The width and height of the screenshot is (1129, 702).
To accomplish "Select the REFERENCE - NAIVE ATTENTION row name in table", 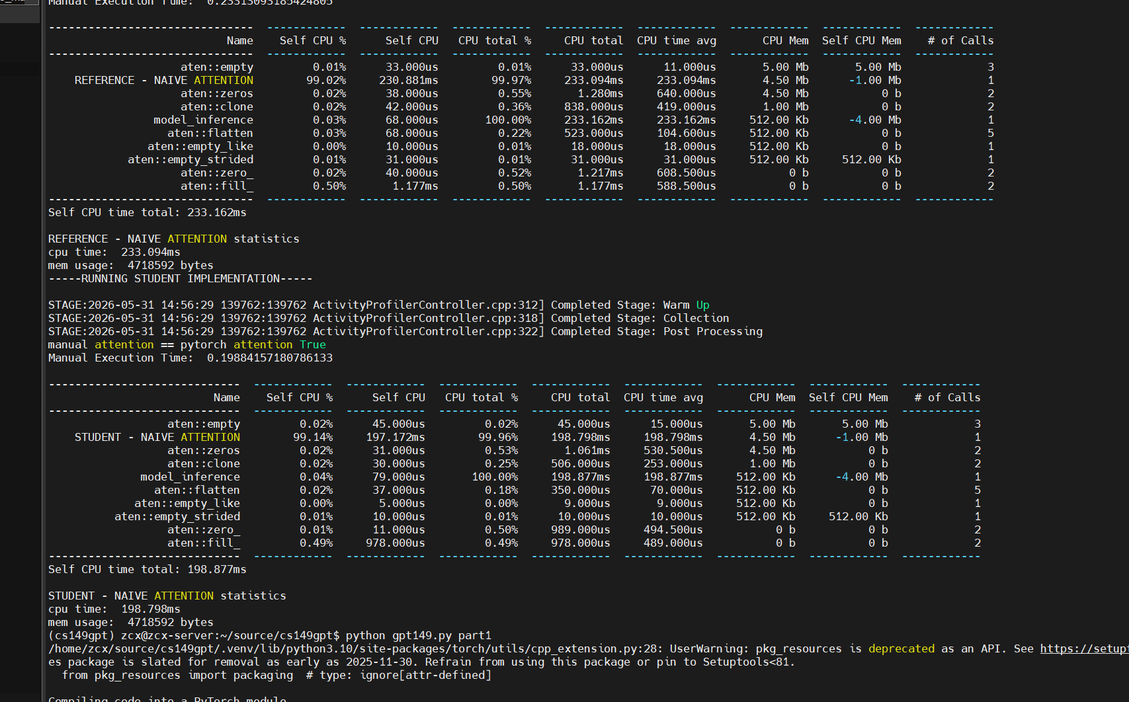I will coord(164,80).
